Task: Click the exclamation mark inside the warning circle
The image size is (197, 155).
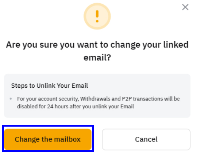Action: [x=97, y=16]
